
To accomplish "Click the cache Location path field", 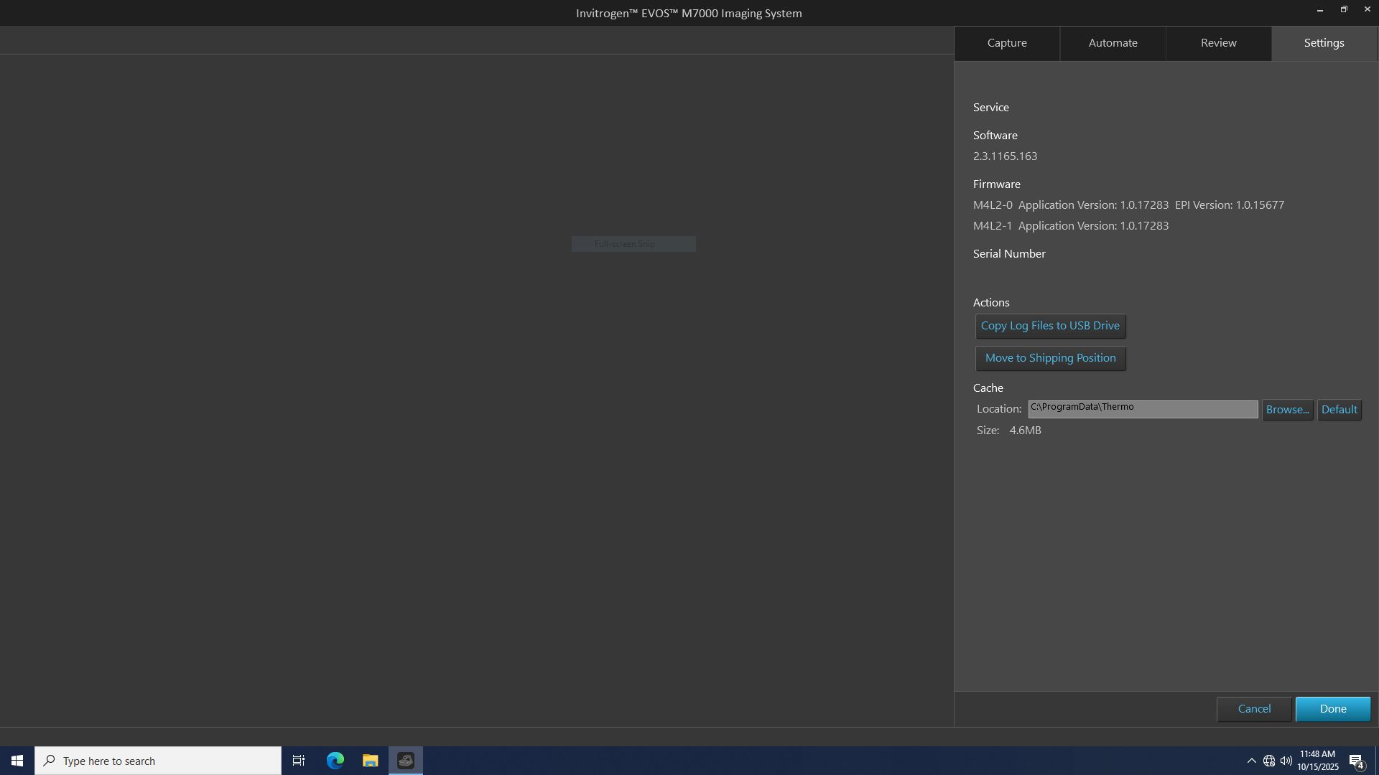I will pyautogui.click(x=1142, y=409).
